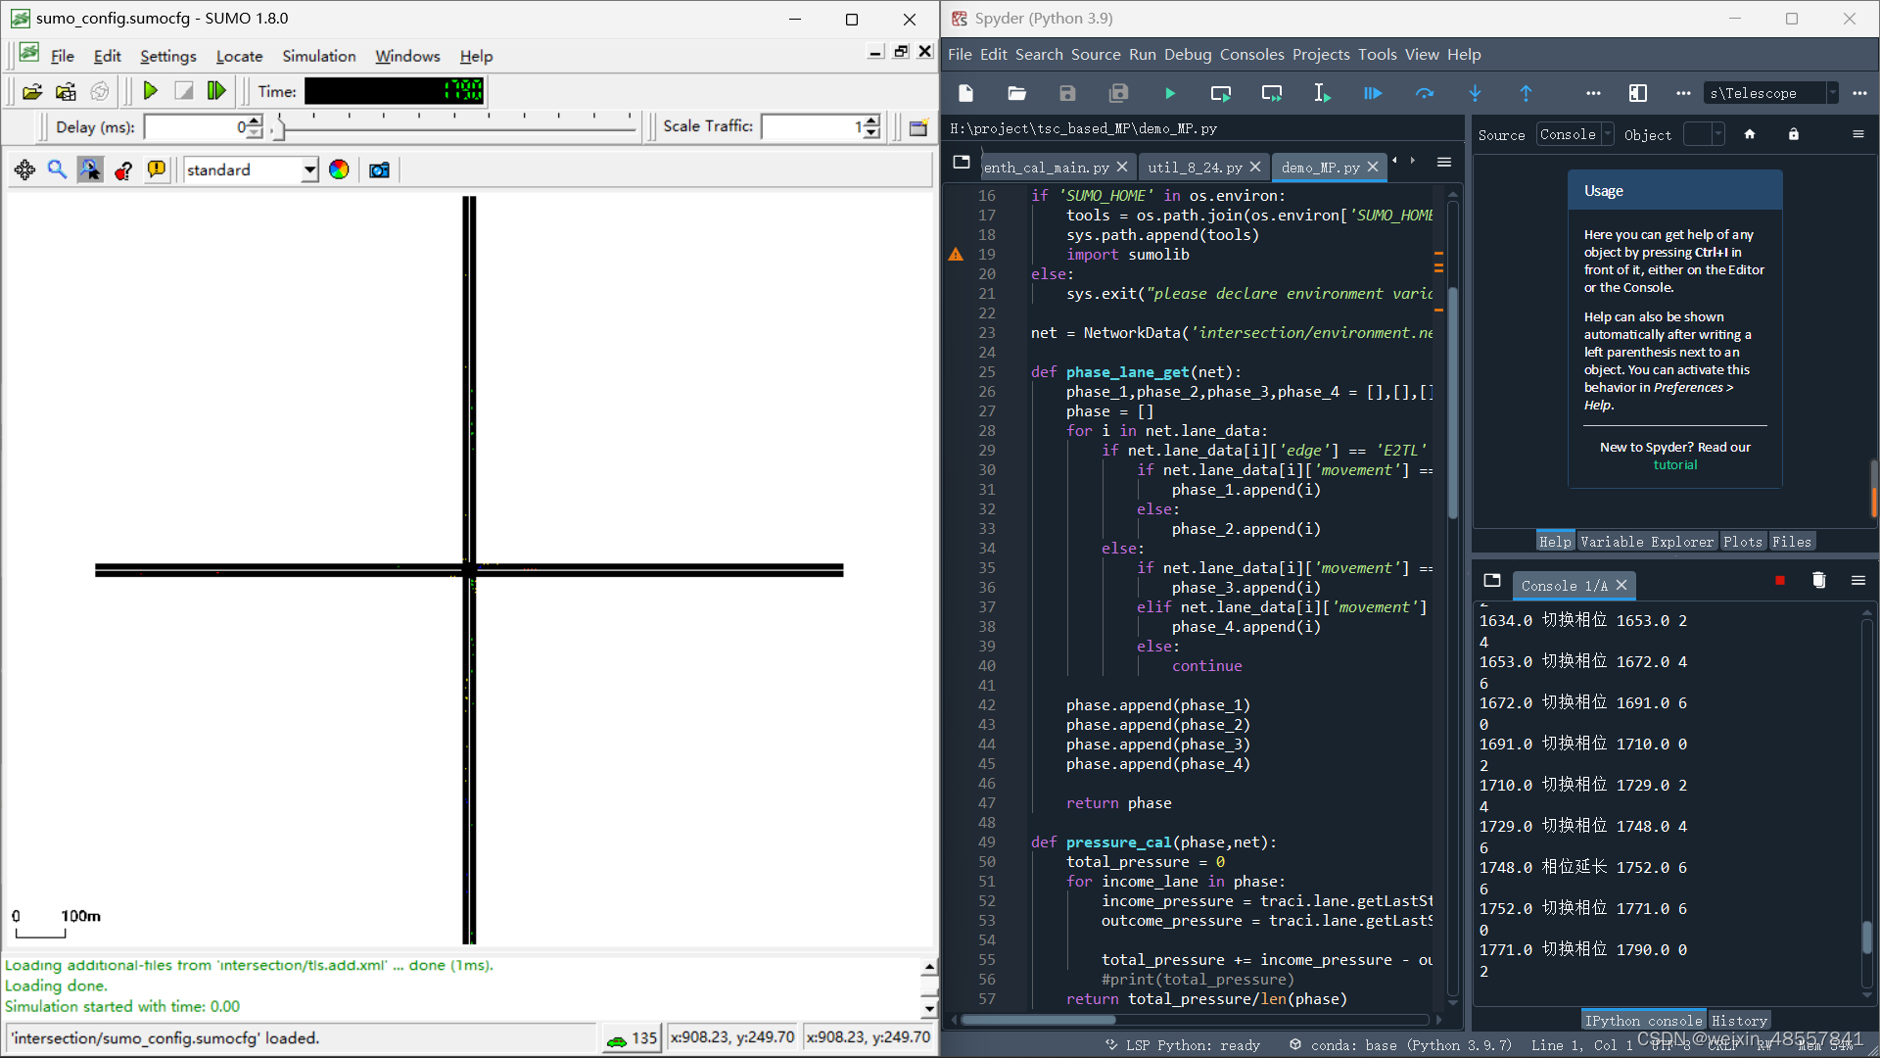
Task: Open Spyder Run menu
Action: (1142, 55)
